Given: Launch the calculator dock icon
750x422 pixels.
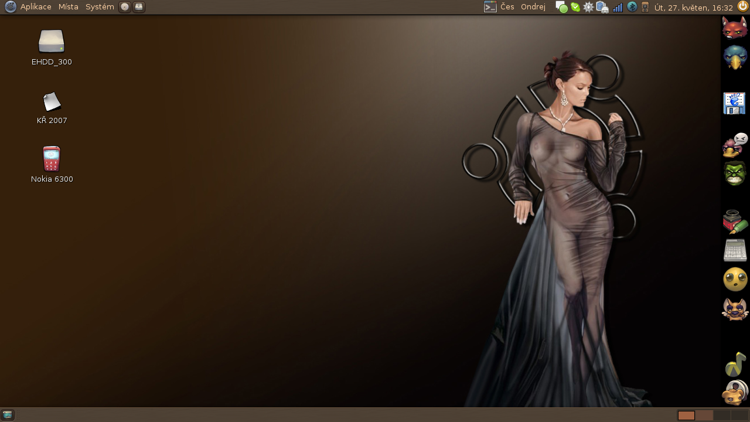Looking at the screenshot, I should tap(735, 250).
